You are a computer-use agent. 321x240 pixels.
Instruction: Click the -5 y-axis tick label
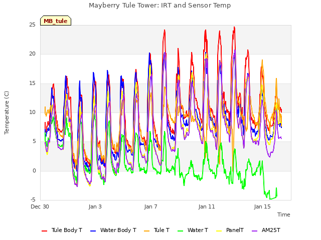point(33,199)
